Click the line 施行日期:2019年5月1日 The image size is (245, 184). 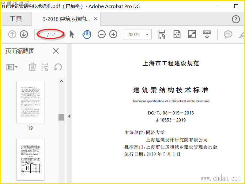(153, 154)
